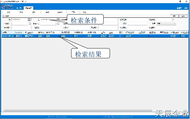Click the second toolbar item in the toolbar row
Viewport: 190px width, 119px height.
(x=21, y=12)
